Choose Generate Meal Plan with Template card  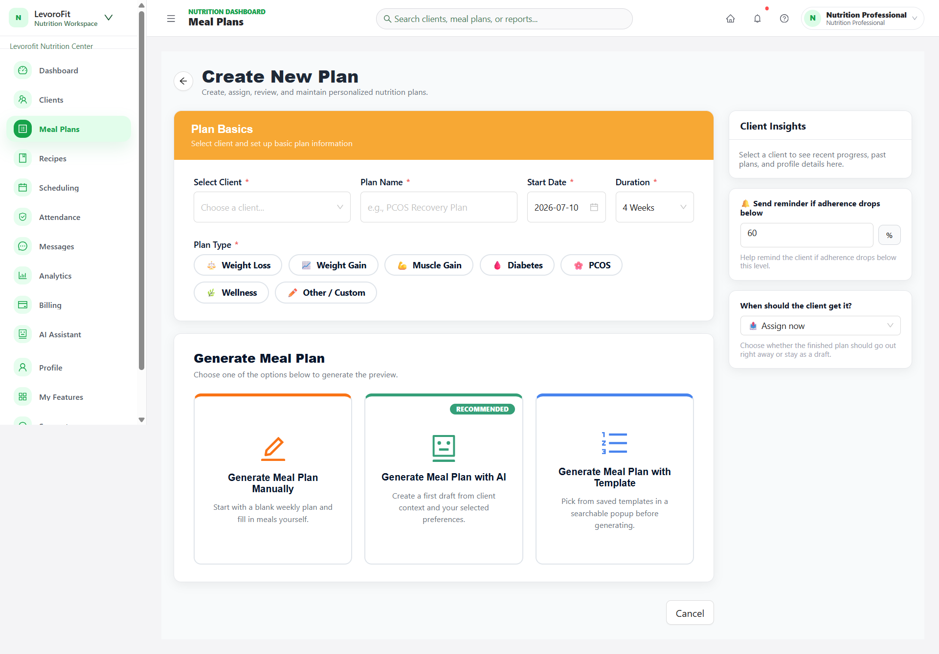coord(614,479)
